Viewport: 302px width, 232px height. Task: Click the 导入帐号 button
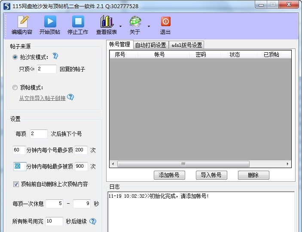[x=211, y=175]
